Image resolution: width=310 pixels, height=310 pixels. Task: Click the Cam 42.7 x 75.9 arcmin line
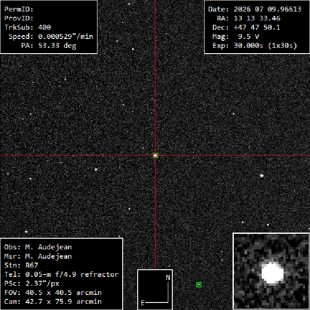(x=53, y=302)
